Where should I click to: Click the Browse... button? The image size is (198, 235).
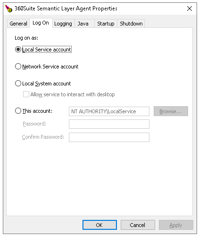click(x=171, y=111)
